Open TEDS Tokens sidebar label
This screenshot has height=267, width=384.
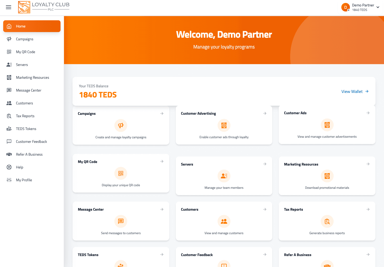(26, 129)
